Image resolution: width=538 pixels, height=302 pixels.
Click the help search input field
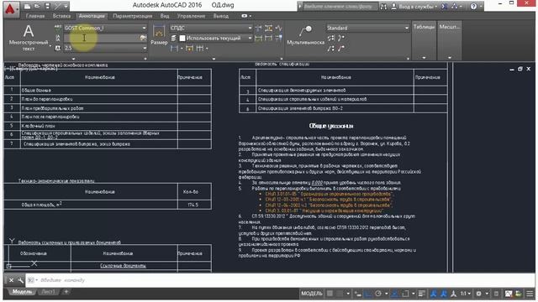[x=340, y=6]
